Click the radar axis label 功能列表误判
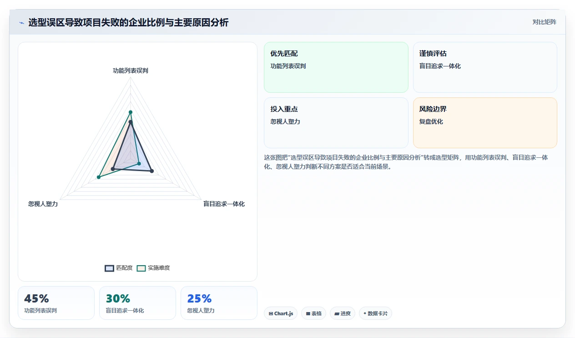Screen dimensions: 575x338 [131, 71]
